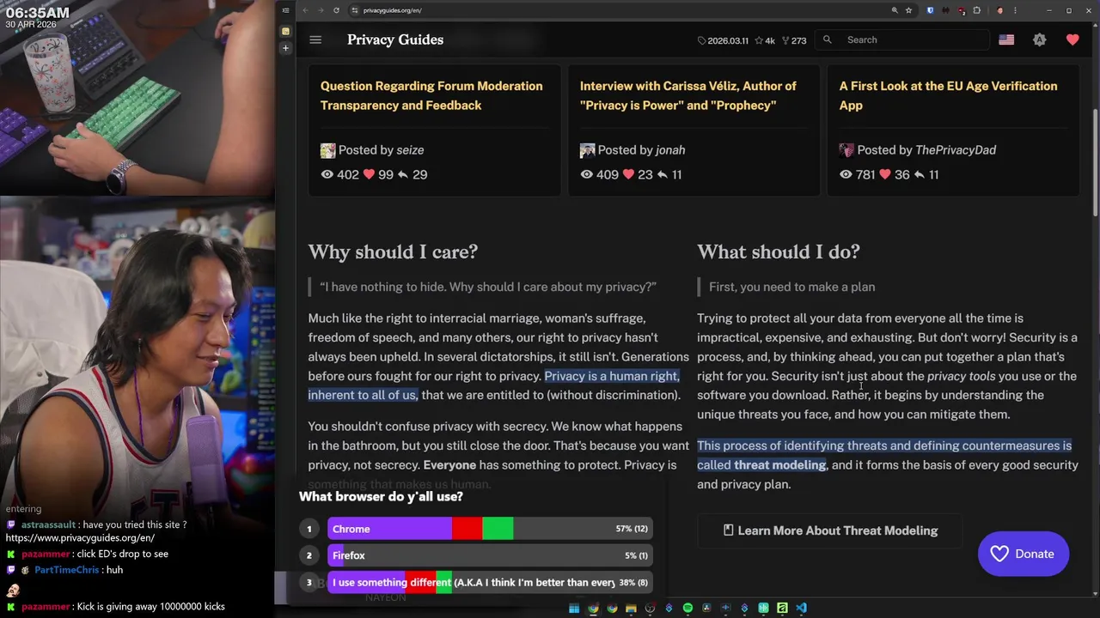Click the views eye icon showing 781
Viewport: 1100px width, 618px height.
[846, 174]
